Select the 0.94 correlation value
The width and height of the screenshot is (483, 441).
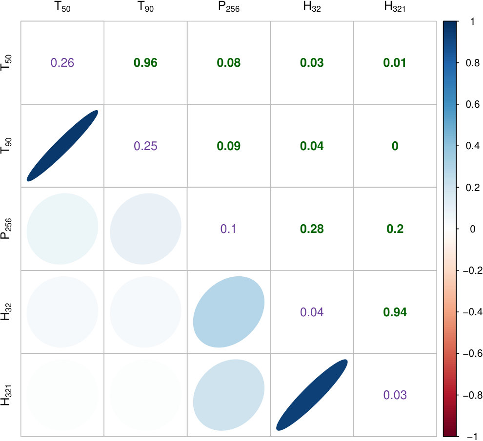[395, 312]
